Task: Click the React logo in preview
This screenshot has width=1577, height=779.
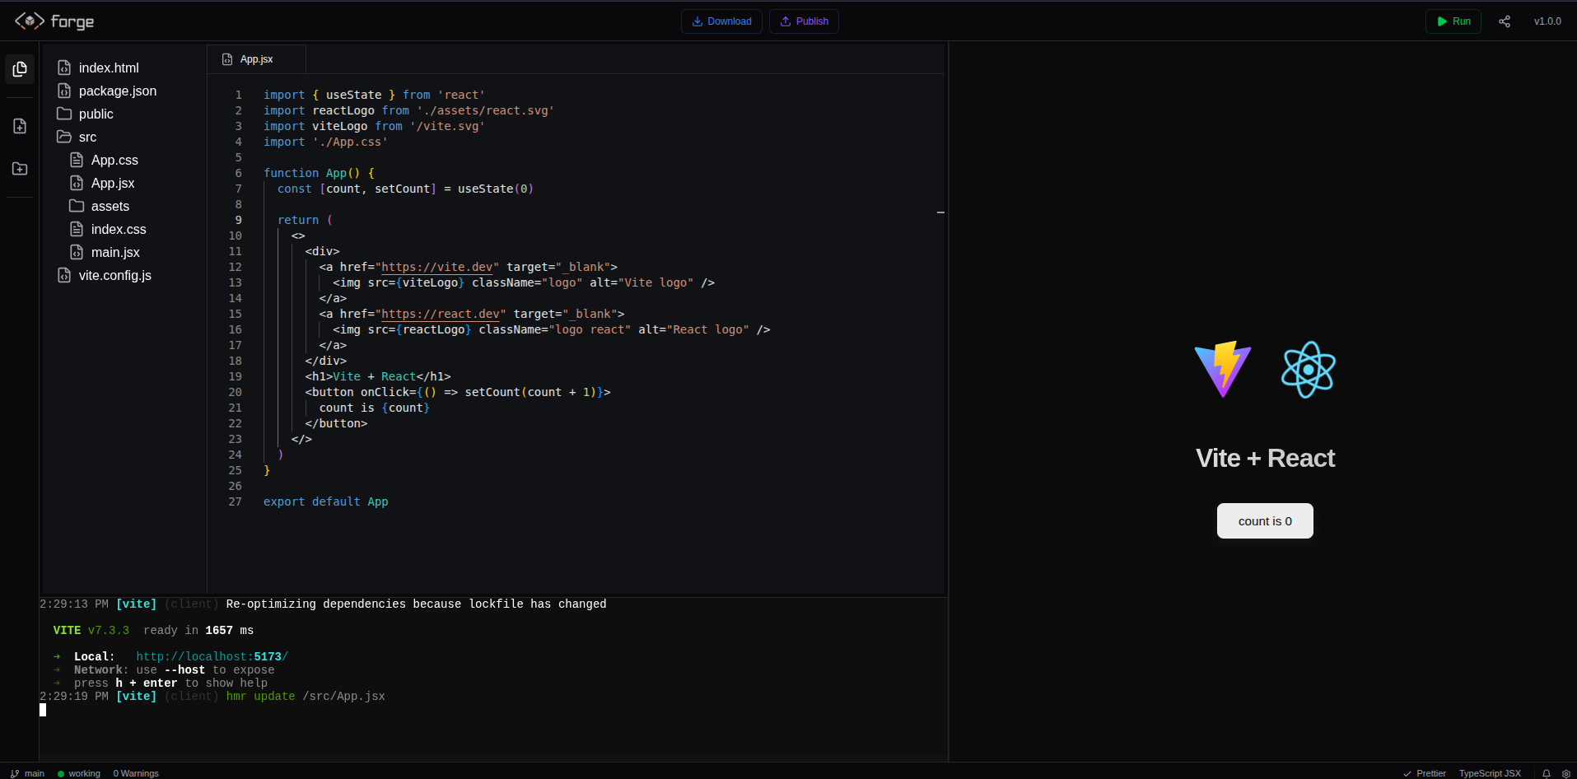Action: [x=1309, y=370]
